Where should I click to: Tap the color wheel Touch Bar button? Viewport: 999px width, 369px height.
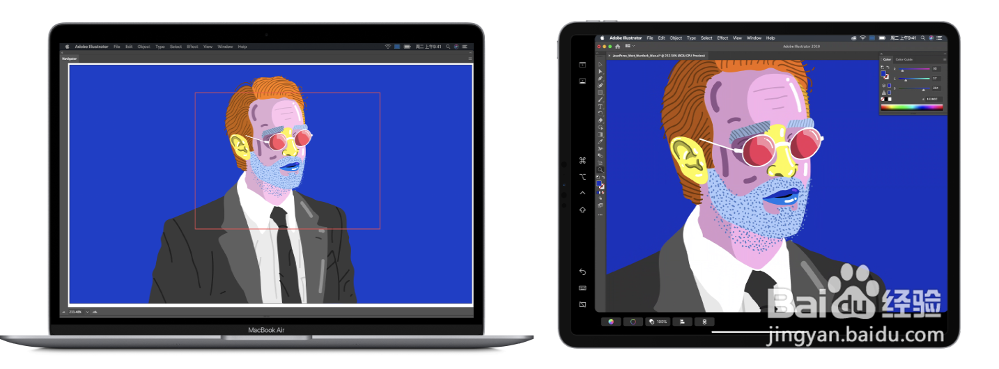click(611, 322)
